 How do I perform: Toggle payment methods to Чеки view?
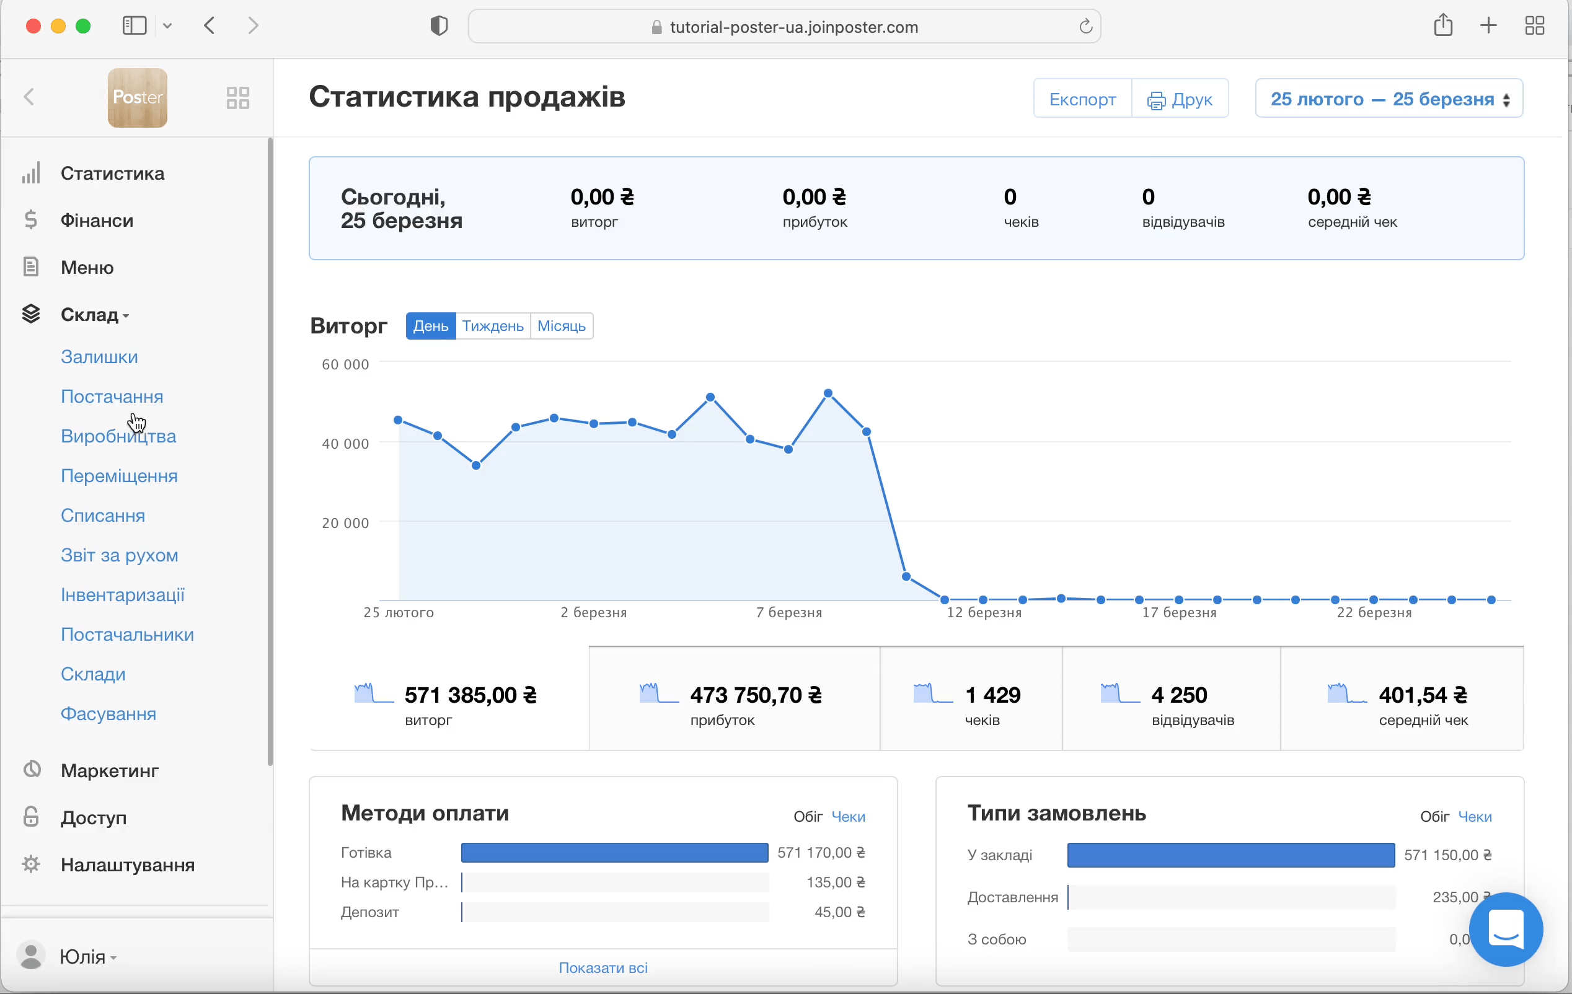[848, 817]
